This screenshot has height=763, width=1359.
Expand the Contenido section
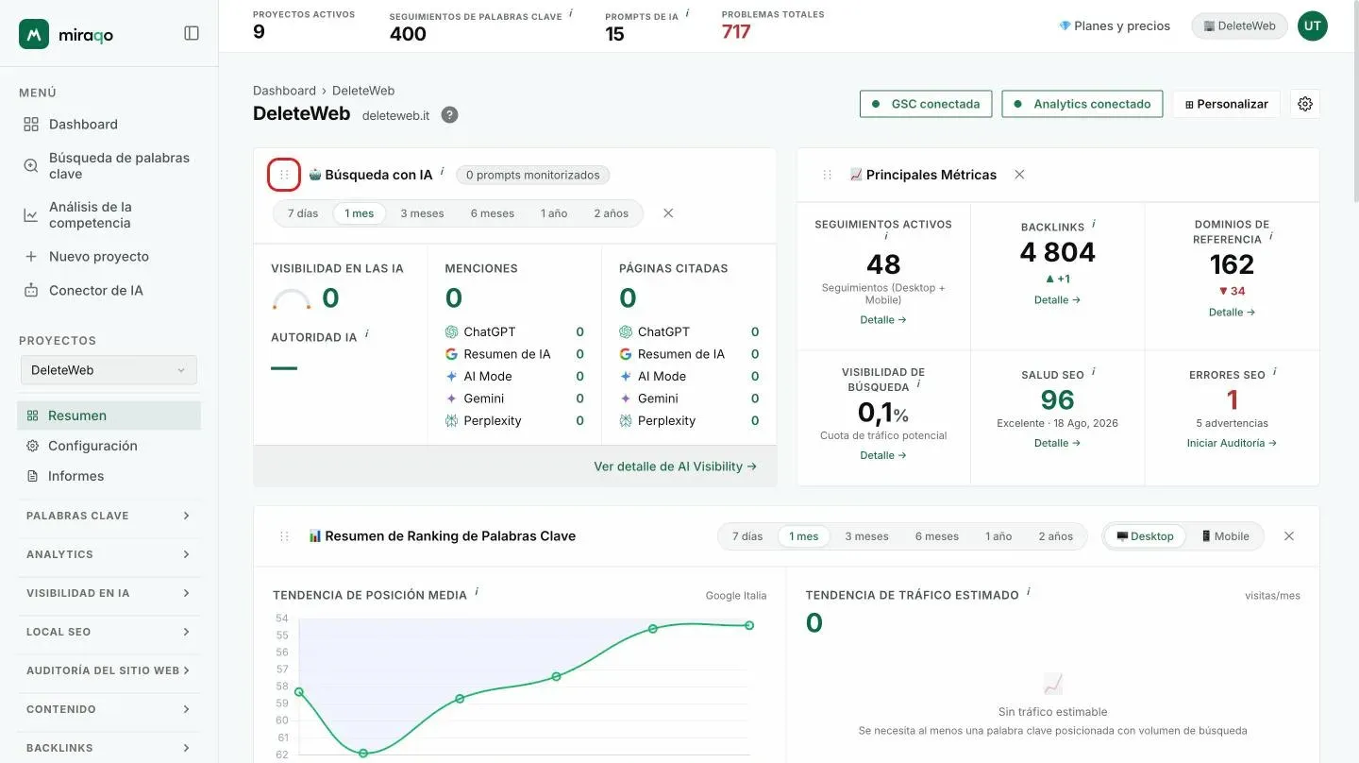coord(109,709)
